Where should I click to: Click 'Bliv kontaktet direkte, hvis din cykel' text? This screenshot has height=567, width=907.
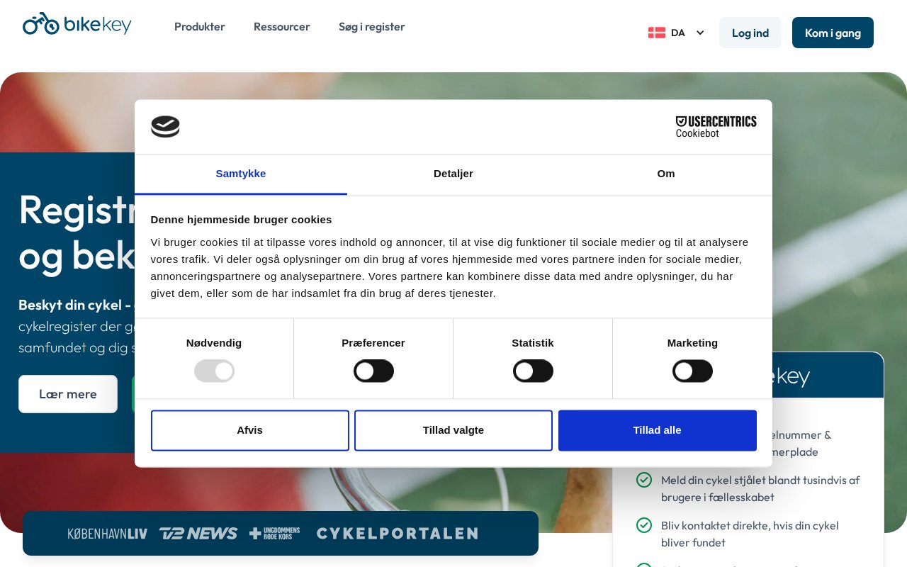point(750,525)
